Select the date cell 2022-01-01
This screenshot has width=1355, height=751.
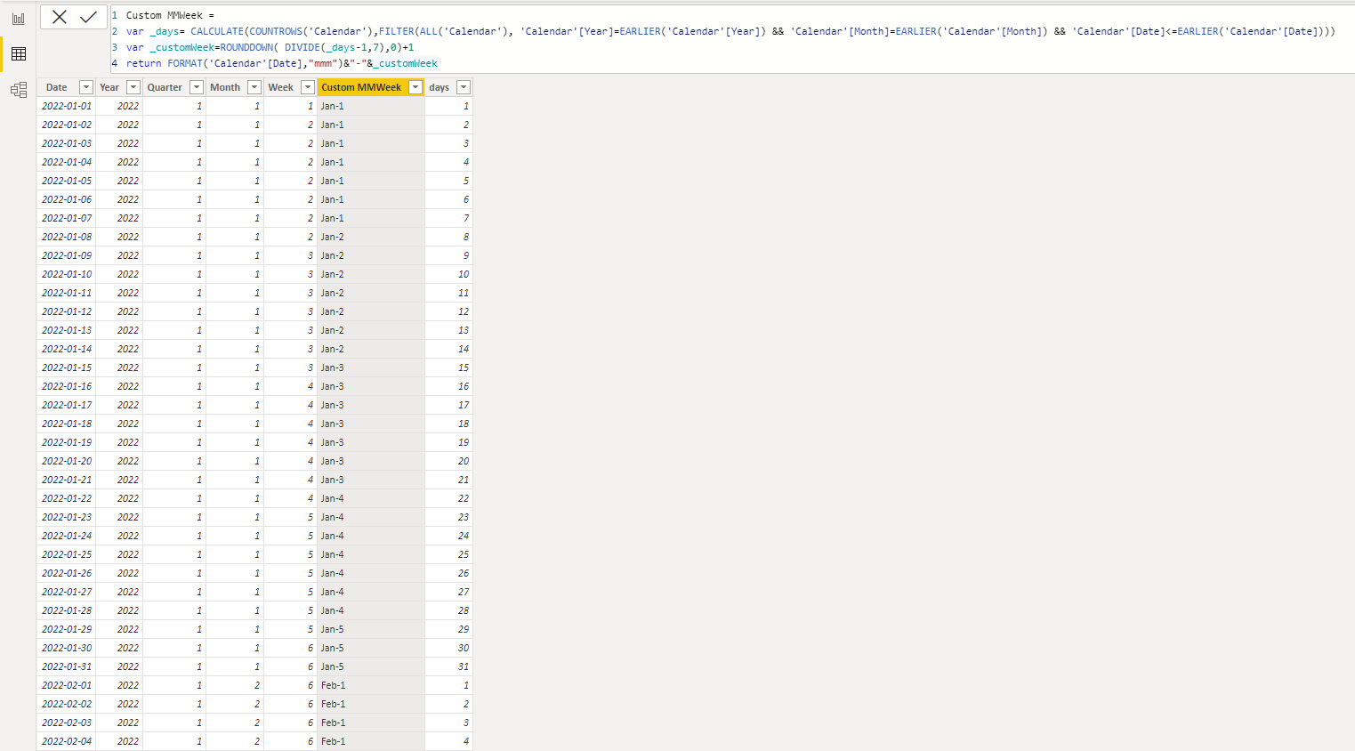point(67,106)
